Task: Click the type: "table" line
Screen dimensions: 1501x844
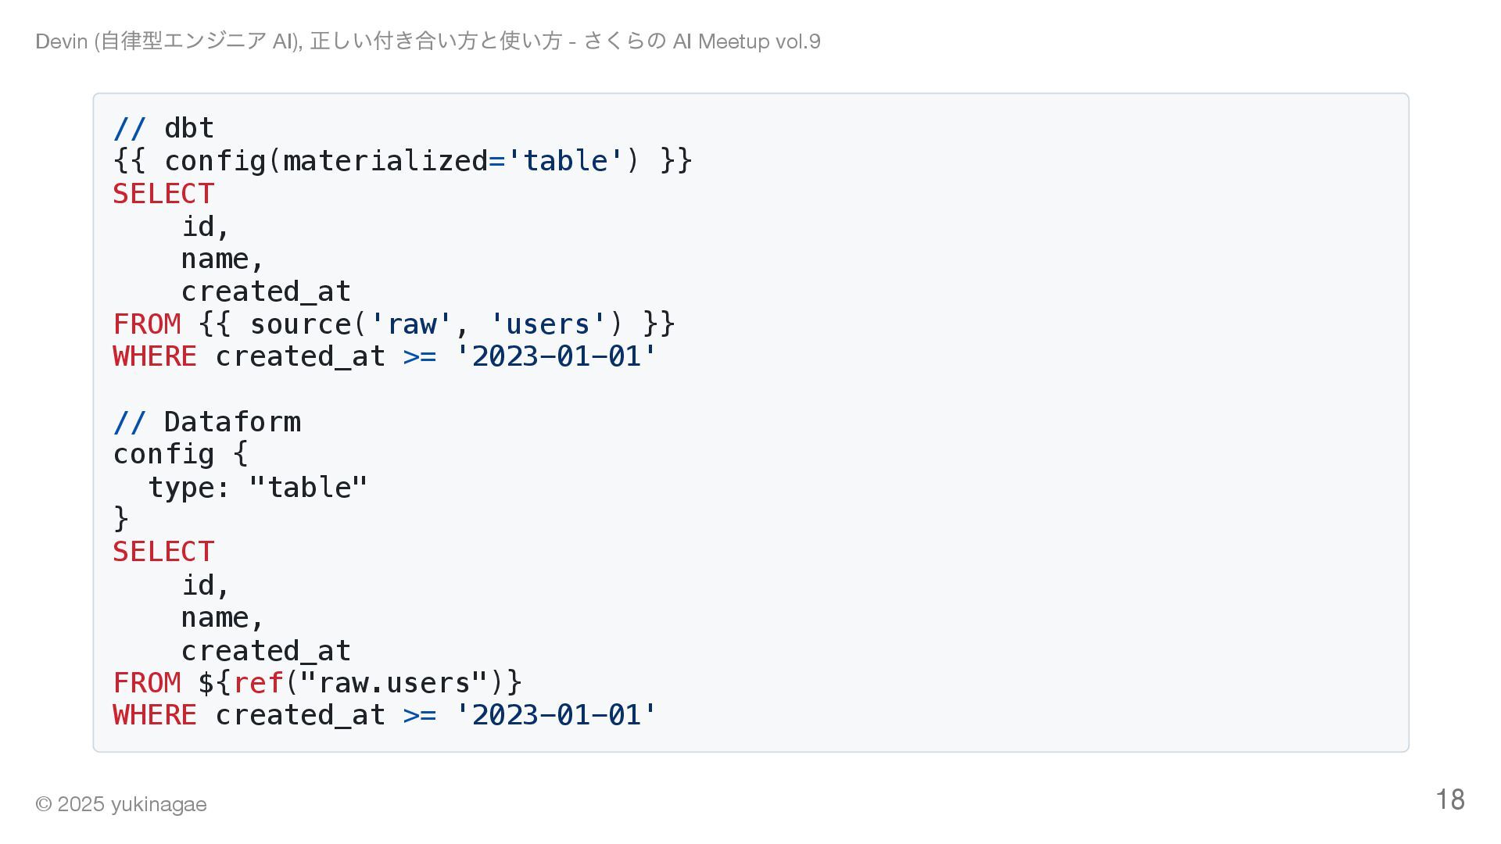Action: [x=257, y=487]
